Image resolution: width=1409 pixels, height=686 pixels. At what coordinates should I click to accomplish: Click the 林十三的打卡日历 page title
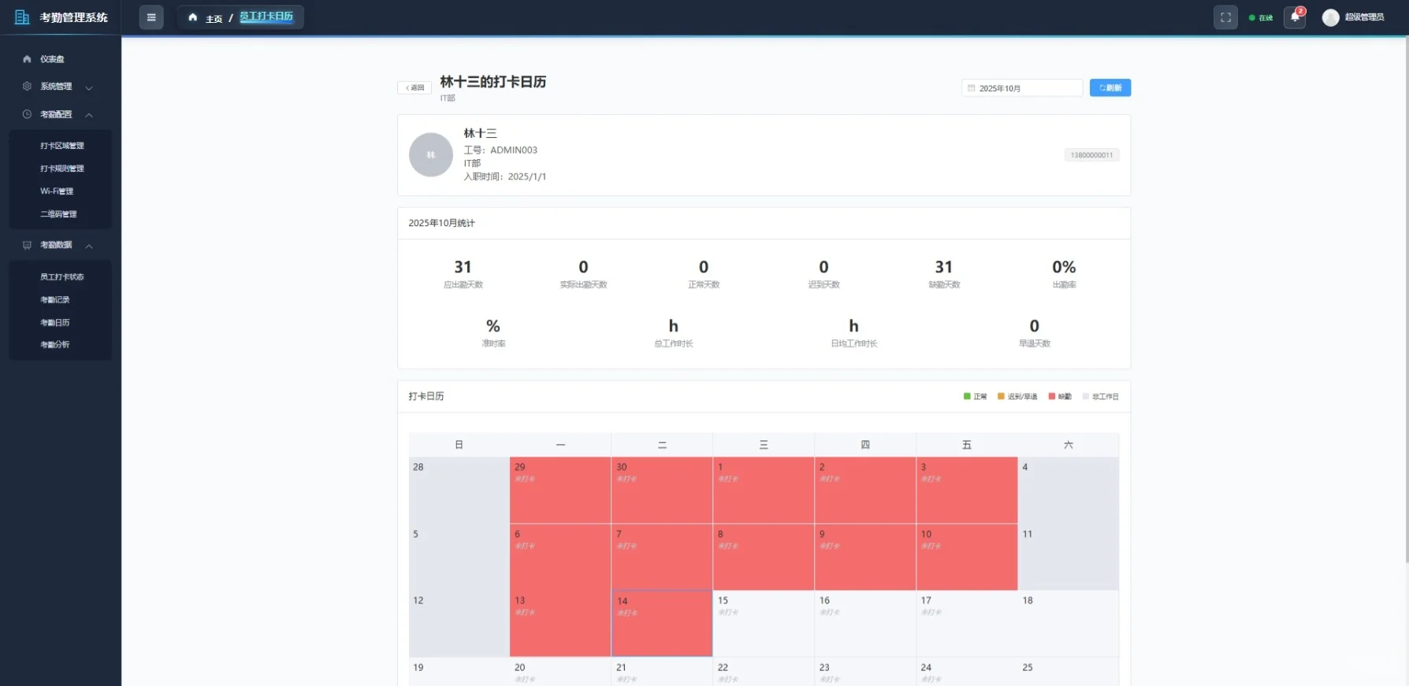pos(493,82)
